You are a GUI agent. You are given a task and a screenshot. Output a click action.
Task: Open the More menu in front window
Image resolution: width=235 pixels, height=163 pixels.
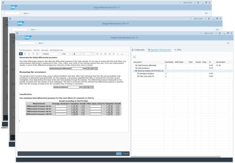pyautogui.click(x=41, y=43)
